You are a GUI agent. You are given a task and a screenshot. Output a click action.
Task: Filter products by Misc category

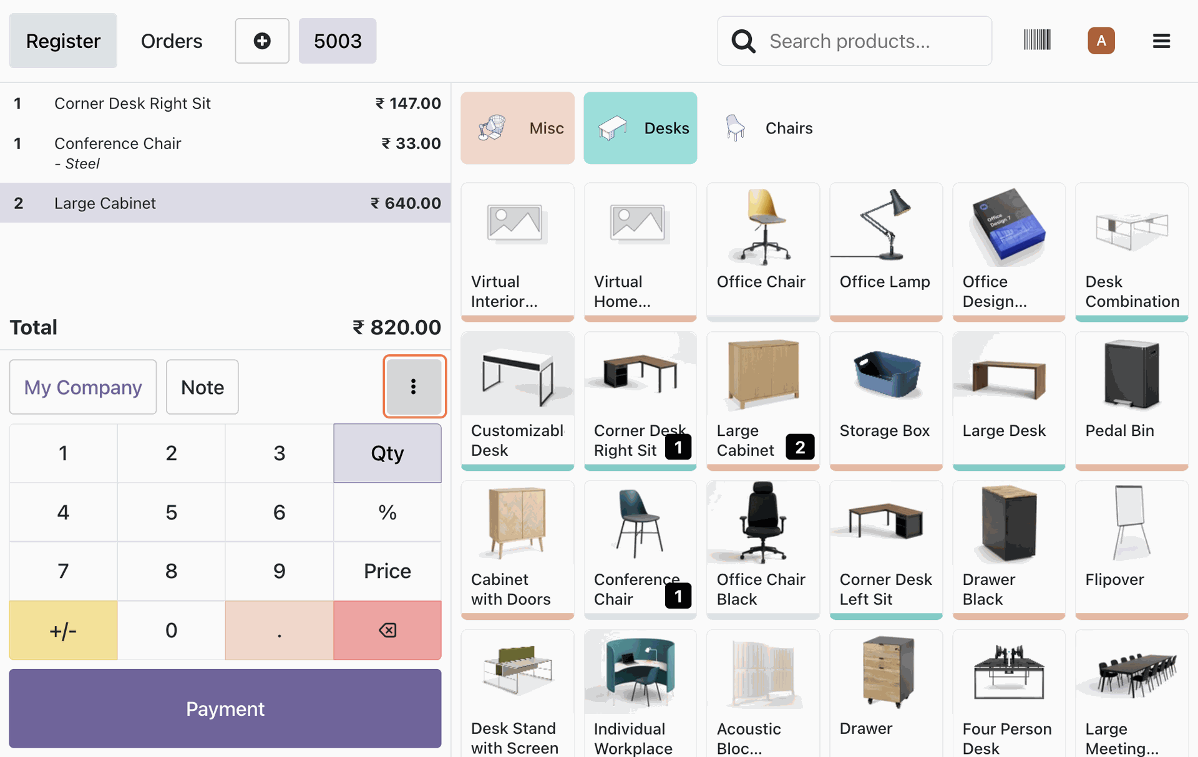pyautogui.click(x=517, y=128)
